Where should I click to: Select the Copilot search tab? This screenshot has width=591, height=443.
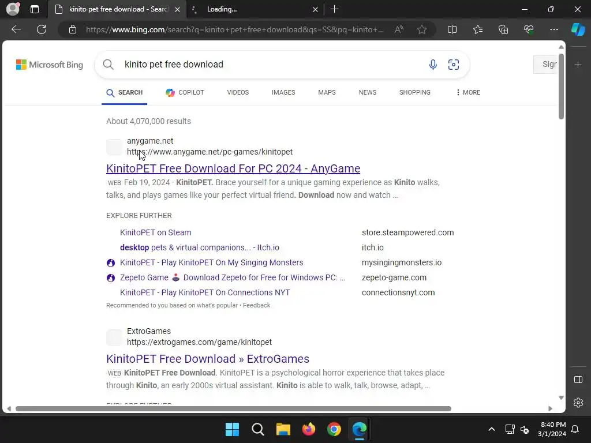coord(185,92)
